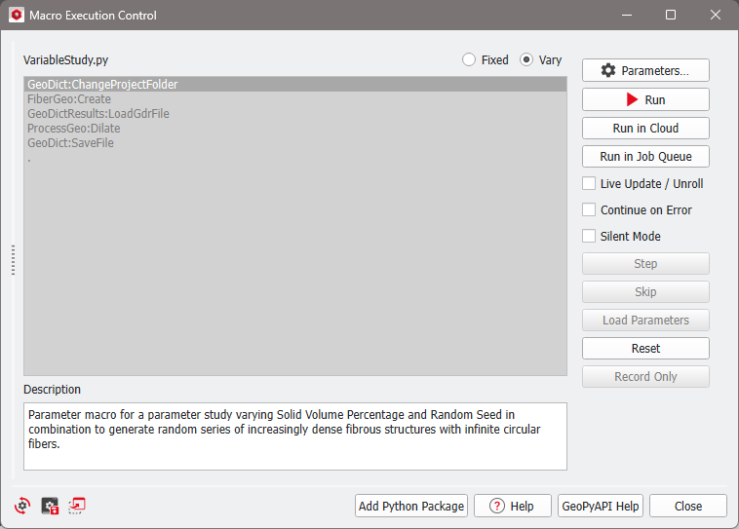
Task: Enable Live Update / Unroll checkbox
Action: [589, 183]
